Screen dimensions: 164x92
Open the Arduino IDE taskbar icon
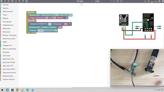(x=27, y=90)
